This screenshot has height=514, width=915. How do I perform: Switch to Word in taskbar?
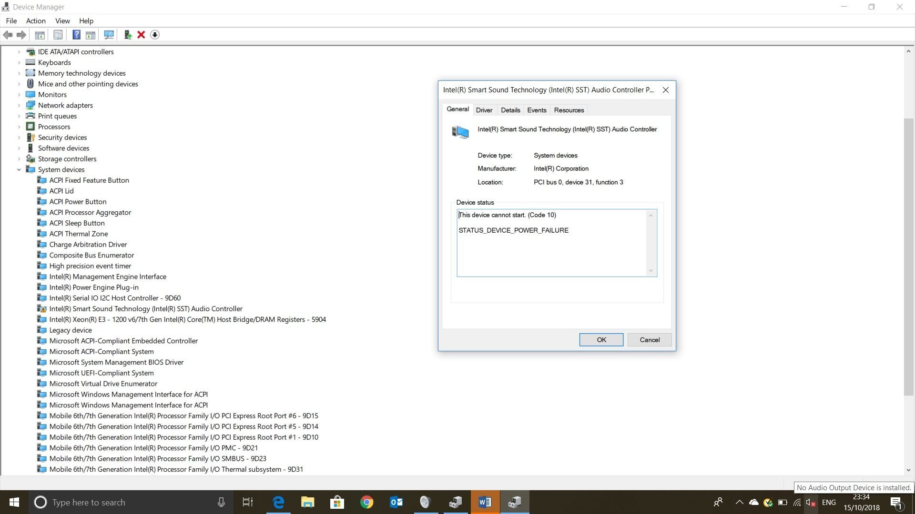coord(485,502)
